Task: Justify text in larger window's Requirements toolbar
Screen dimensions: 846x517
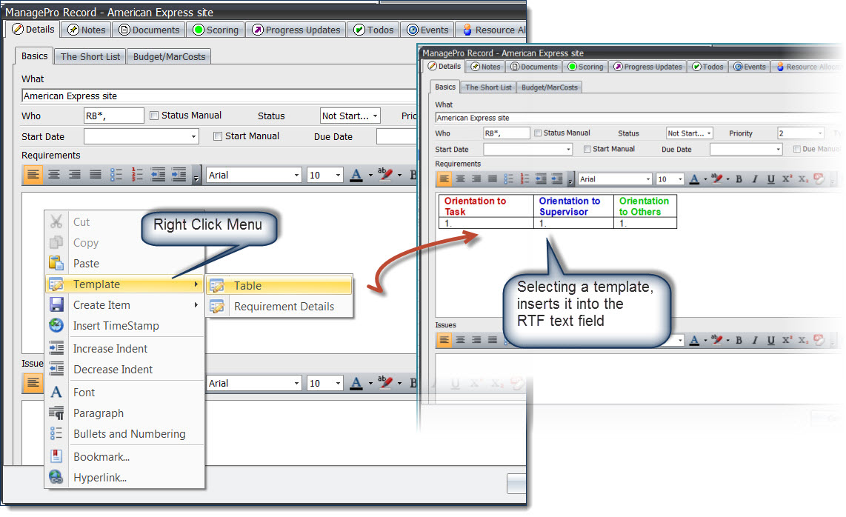Action: coord(96,174)
